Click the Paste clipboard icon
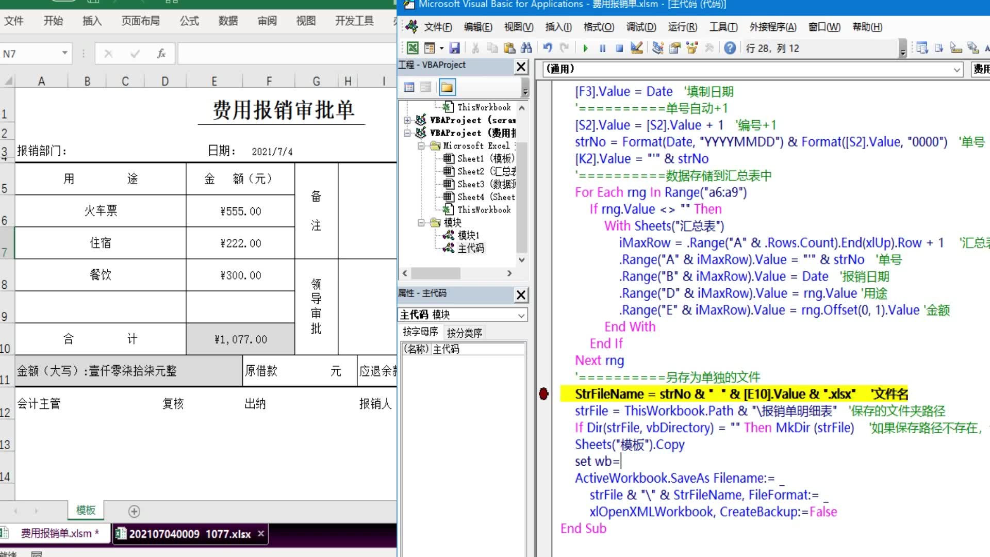The height and width of the screenshot is (557, 990). coord(509,48)
